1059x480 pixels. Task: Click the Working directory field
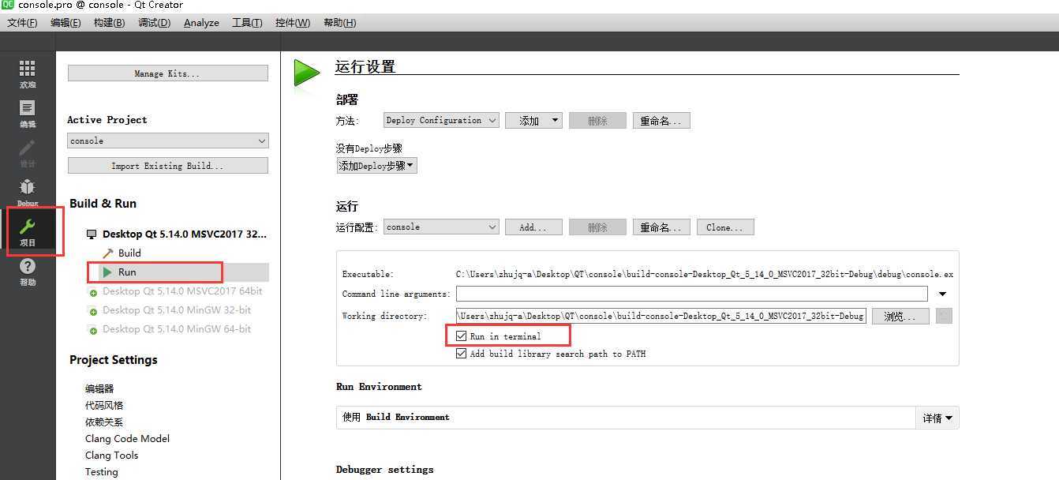(x=660, y=316)
